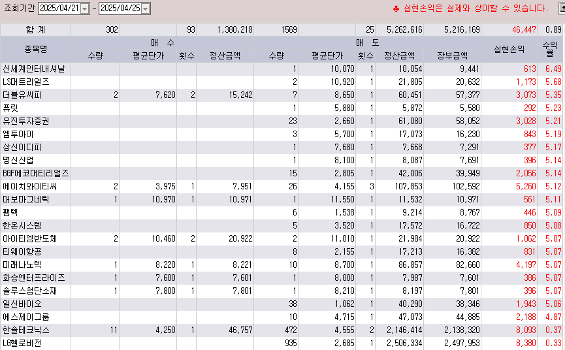Click the 3,073 profit for 더블유씨피
The image size is (565, 350).
click(x=526, y=95)
